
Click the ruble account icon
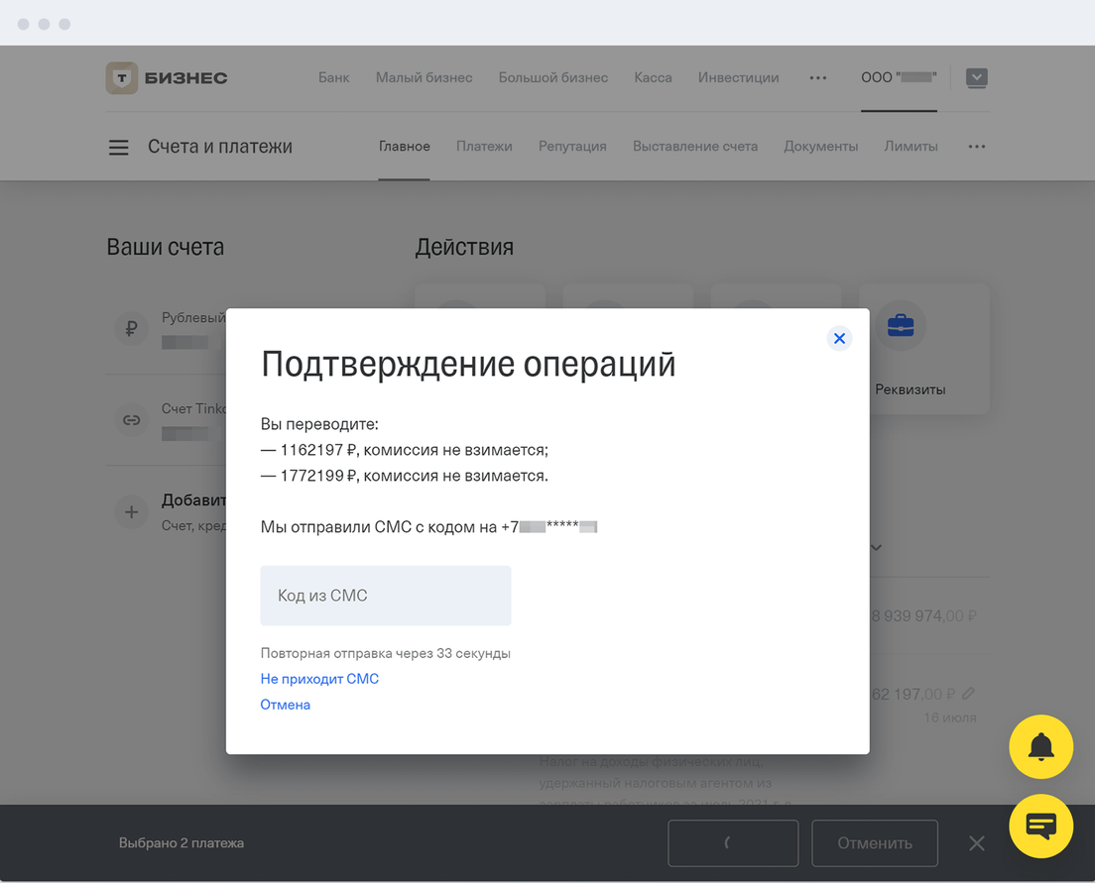click(x=131, y=328)
